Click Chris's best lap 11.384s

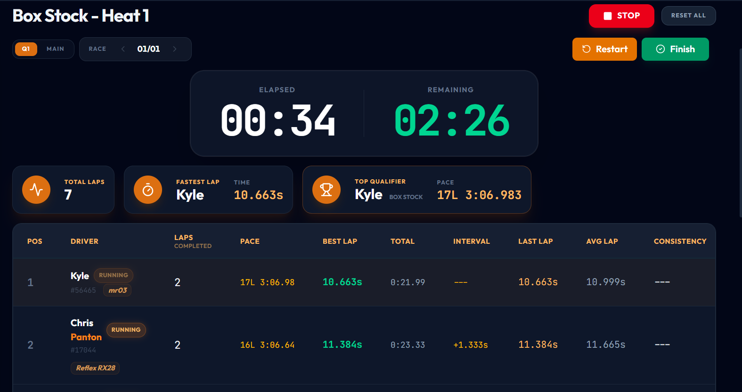tap(342, 344)
